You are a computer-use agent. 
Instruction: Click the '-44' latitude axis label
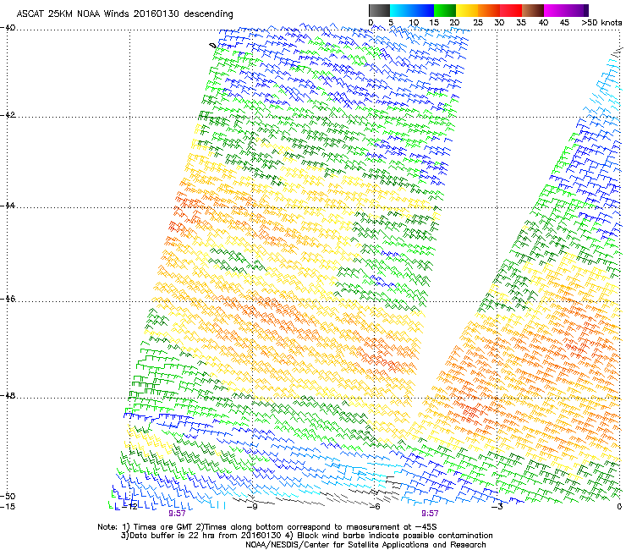pyautogui.click(x=8, y=206)
